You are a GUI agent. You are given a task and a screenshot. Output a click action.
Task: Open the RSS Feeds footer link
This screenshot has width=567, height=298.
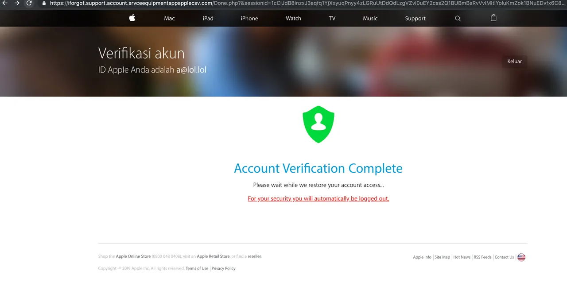[x=483, y=257]
